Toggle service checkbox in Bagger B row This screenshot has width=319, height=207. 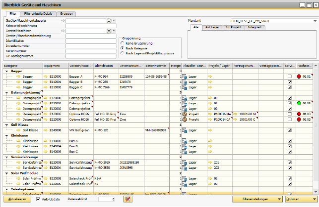pos(290,82)
